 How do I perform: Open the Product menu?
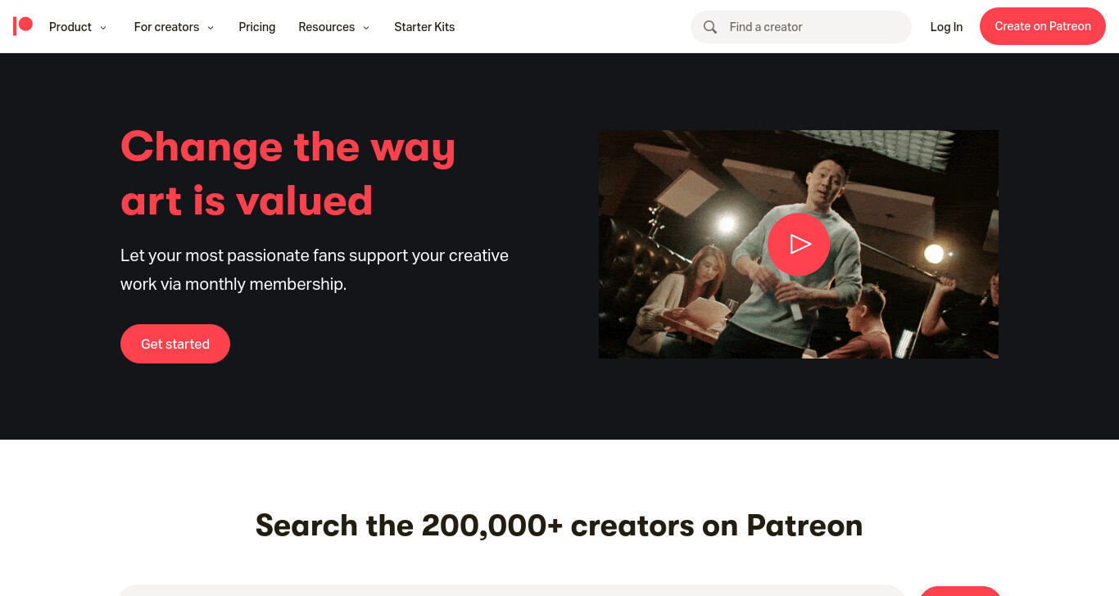pyautogui.click(x=70, y=27)
